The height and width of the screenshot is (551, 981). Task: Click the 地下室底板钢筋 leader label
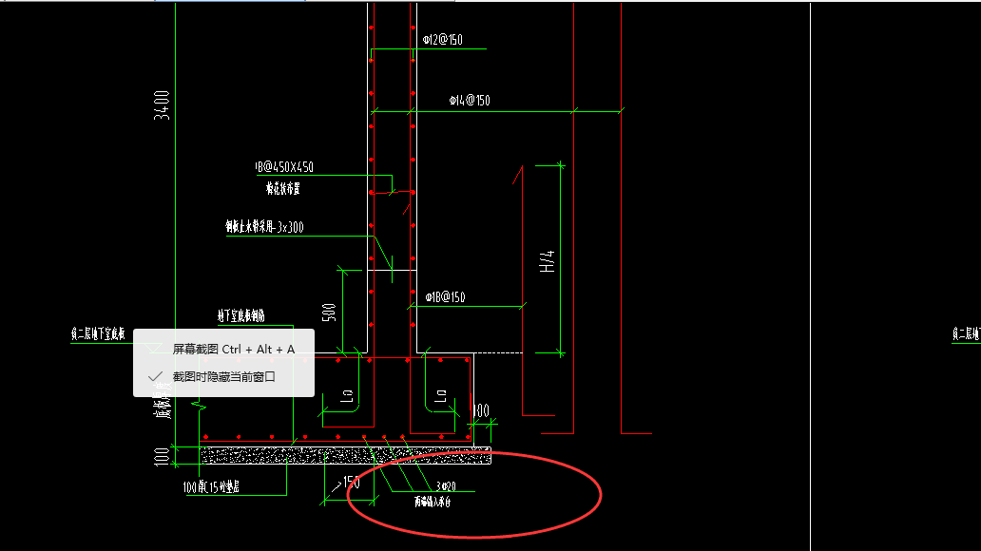240,315
